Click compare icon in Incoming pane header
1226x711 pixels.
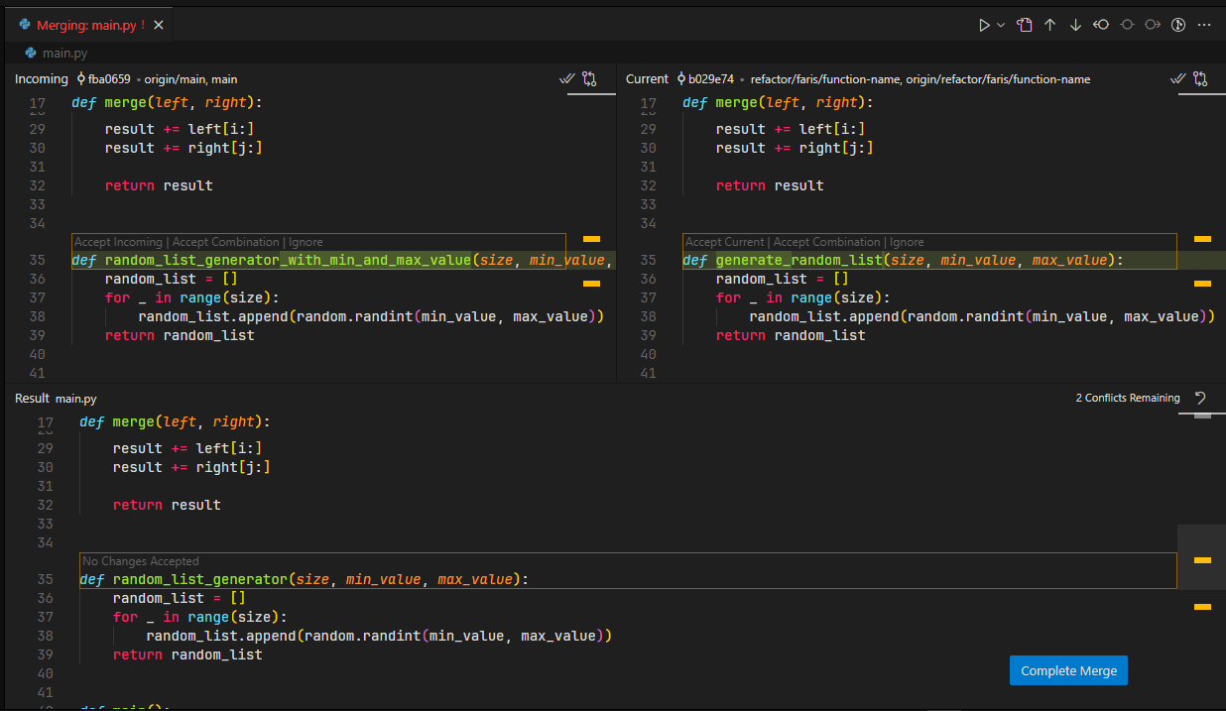pos(589,78)
